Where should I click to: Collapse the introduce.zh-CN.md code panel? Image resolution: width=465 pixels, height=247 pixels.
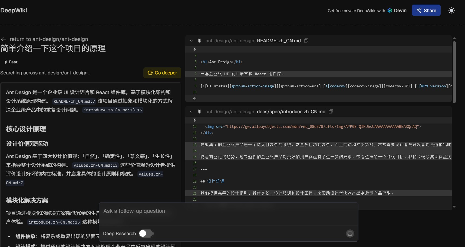pos(191,112)
